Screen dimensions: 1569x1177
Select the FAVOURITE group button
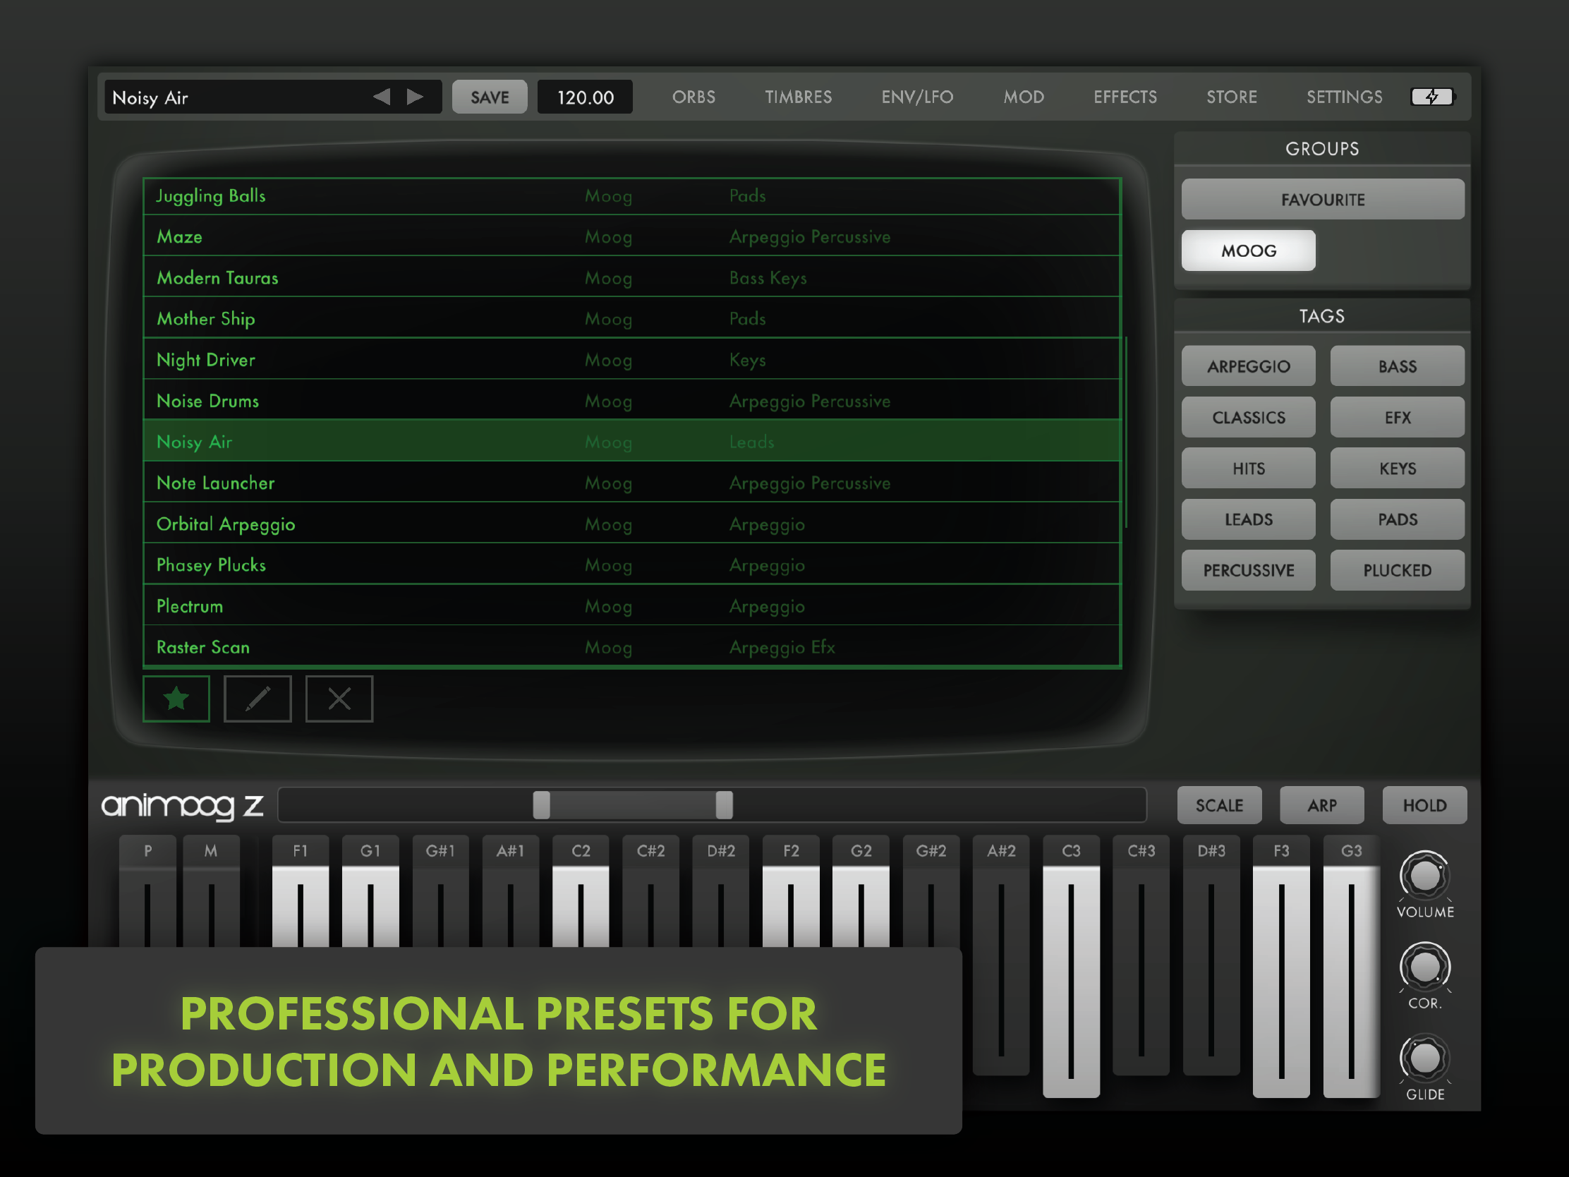coord(1322,200)
